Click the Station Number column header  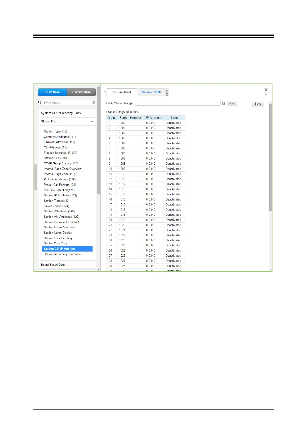coord(130,118)
